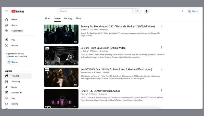
Task: Open Home from the sidebar
Action: pos(17,20)
